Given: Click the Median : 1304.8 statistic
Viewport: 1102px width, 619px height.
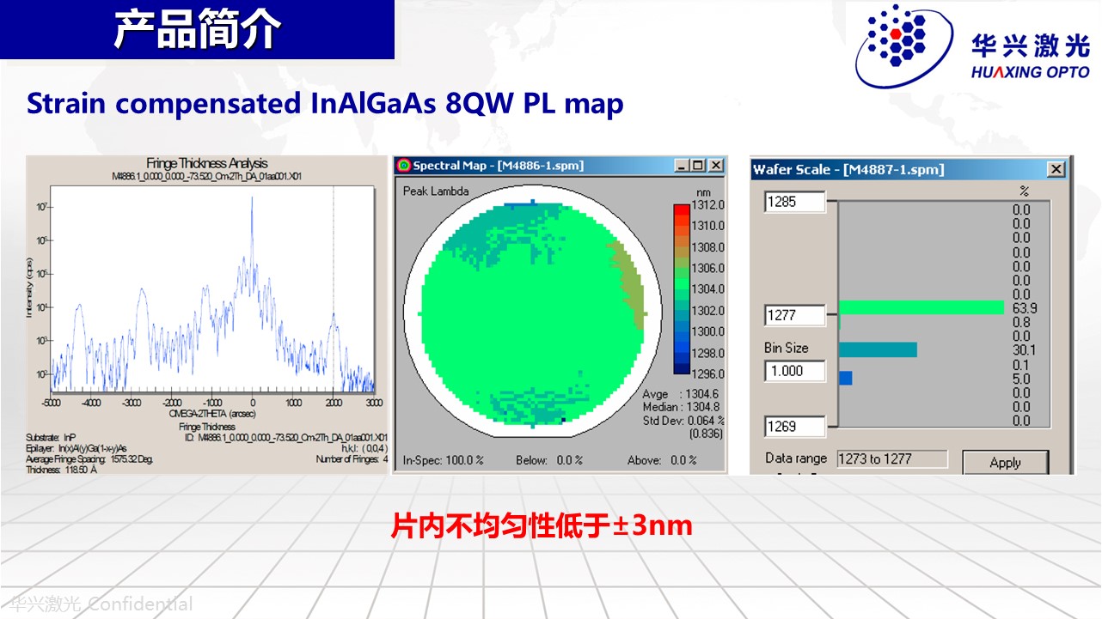Looking at the screenshot, I should (x=683, y=407).
